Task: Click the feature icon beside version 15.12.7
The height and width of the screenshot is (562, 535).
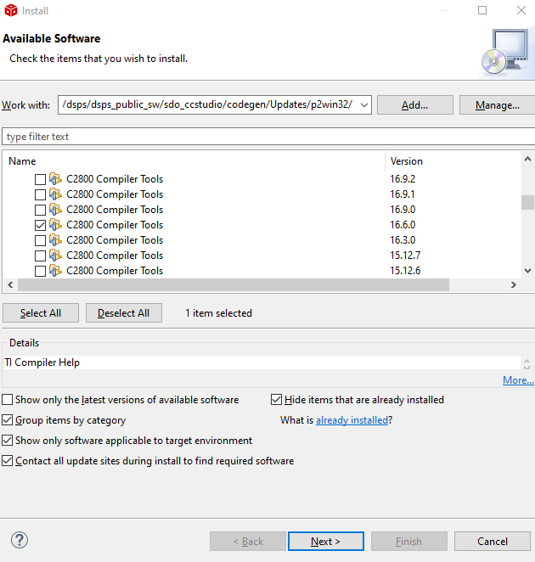Action: tap(55, 256)
